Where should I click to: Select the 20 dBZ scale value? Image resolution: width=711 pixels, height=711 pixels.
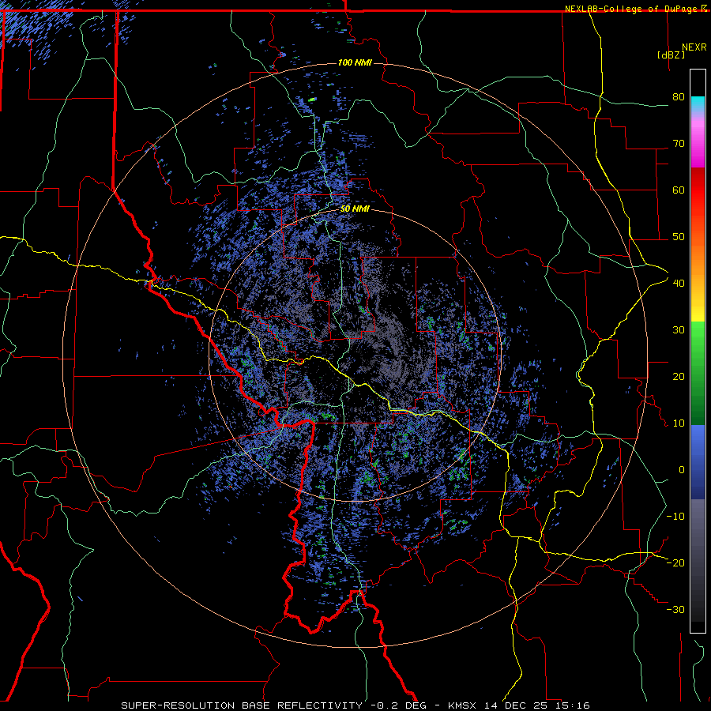coord(679,376)
